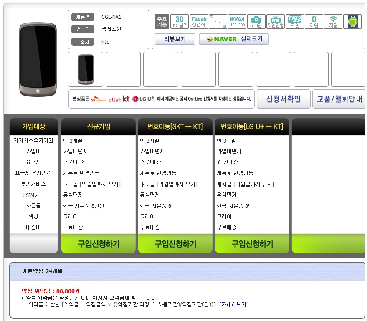Click the 500만 camera icon
The width and height of the screenshot is (367, 321).
tap(256, 22)
